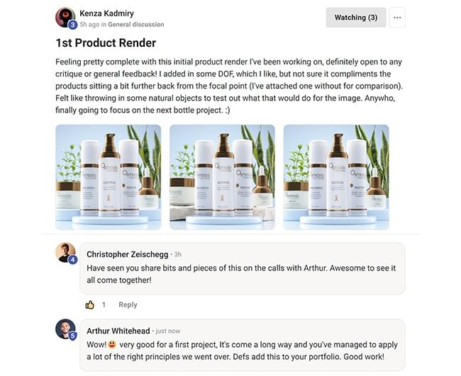Screen dimensions: 461x376
Task: Open the three-dot more options menu
Action: [x=397, y=18]
